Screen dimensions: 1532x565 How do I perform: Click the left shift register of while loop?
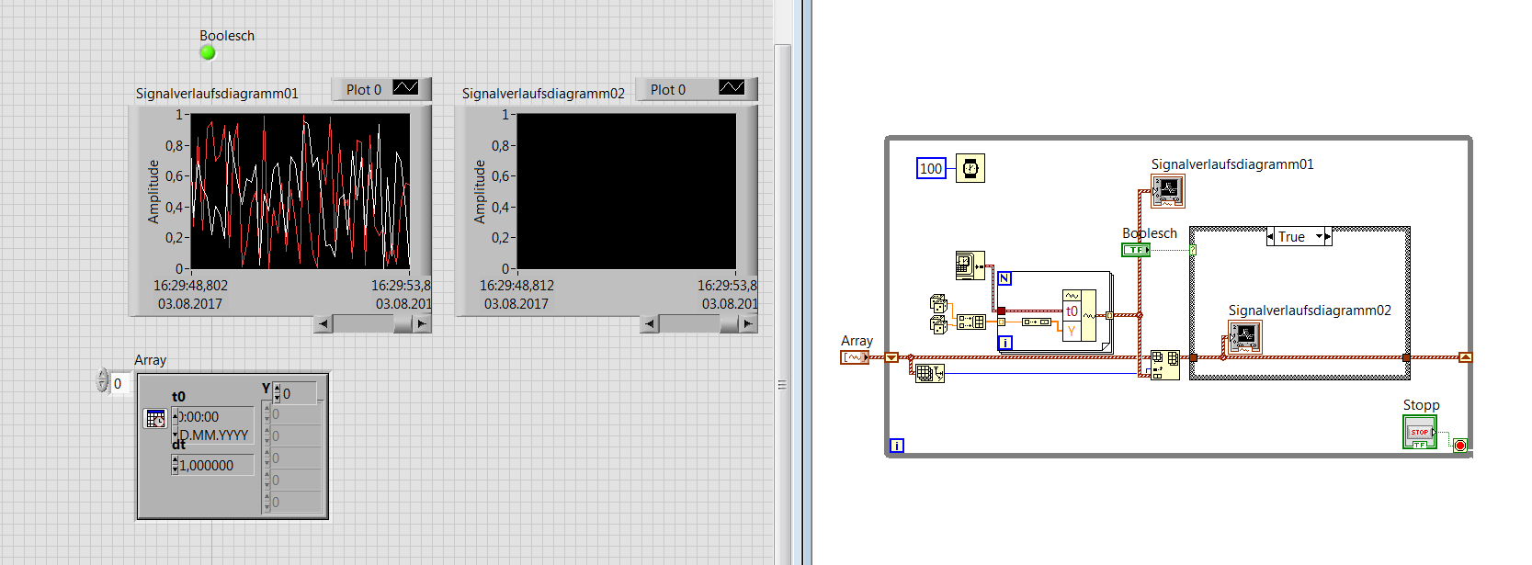pyautogui.click(x=891, y=357)
